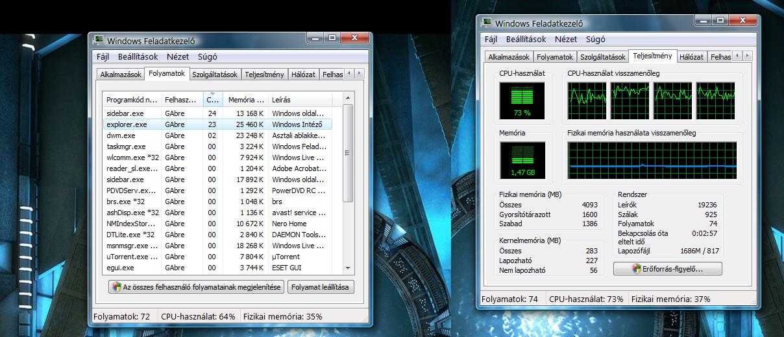Sort by CPU column header

[x=213, y=100]
